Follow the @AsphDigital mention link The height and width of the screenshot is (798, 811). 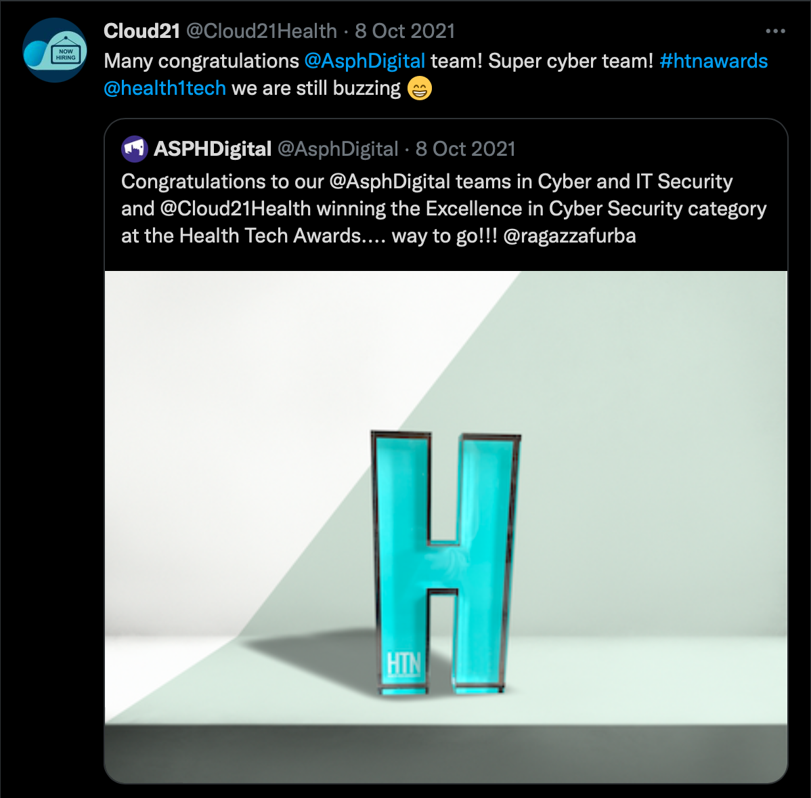[365, 61]
